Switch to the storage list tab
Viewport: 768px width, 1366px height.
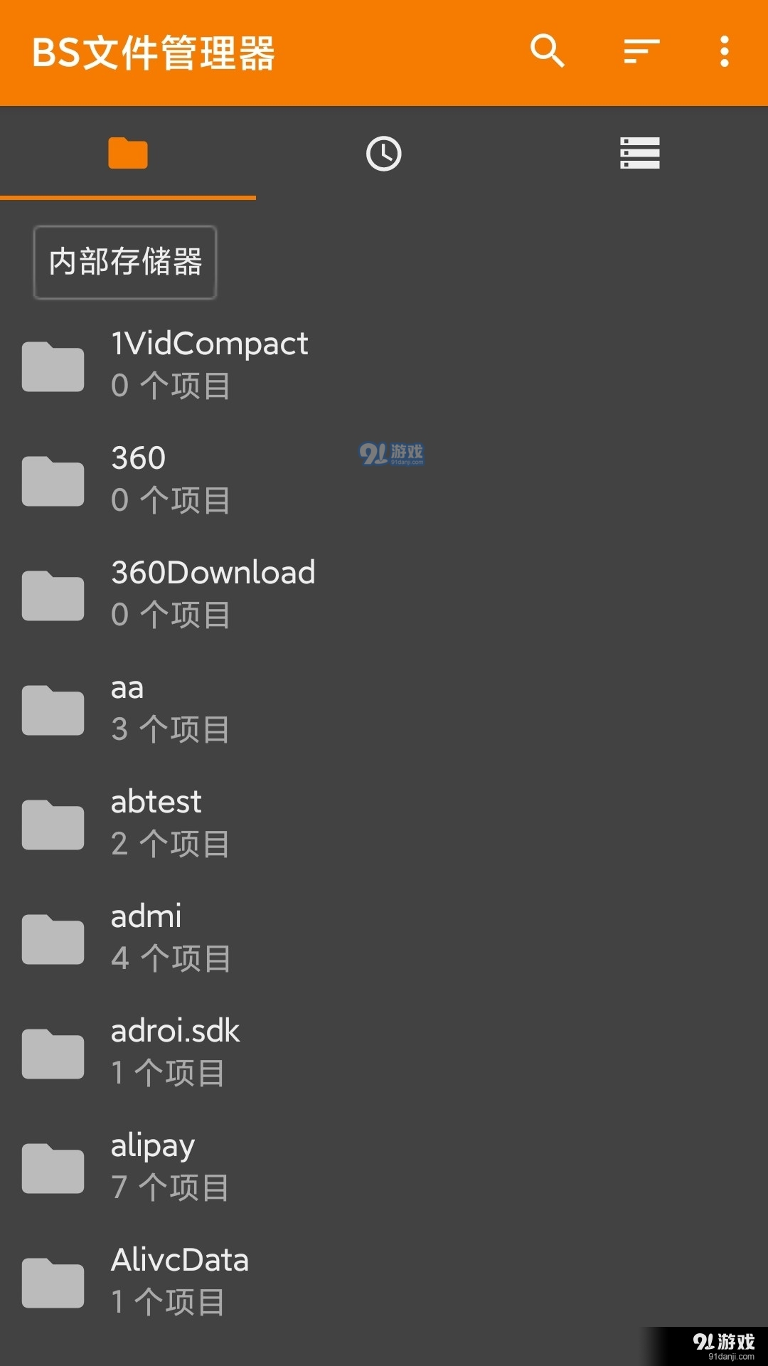640,153
